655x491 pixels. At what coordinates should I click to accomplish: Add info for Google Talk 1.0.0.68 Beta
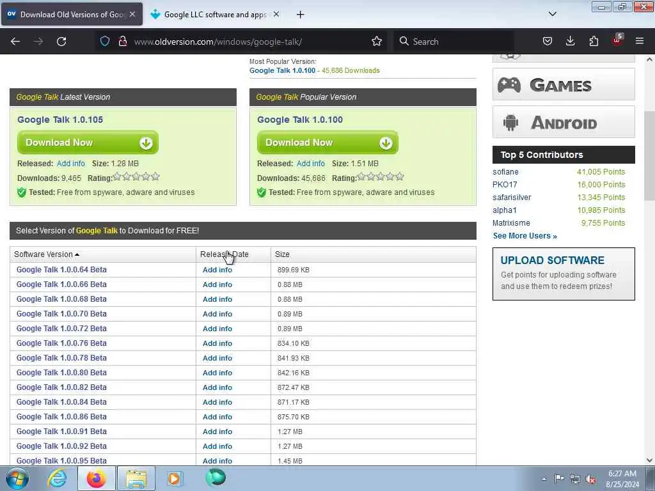(217, 299)
